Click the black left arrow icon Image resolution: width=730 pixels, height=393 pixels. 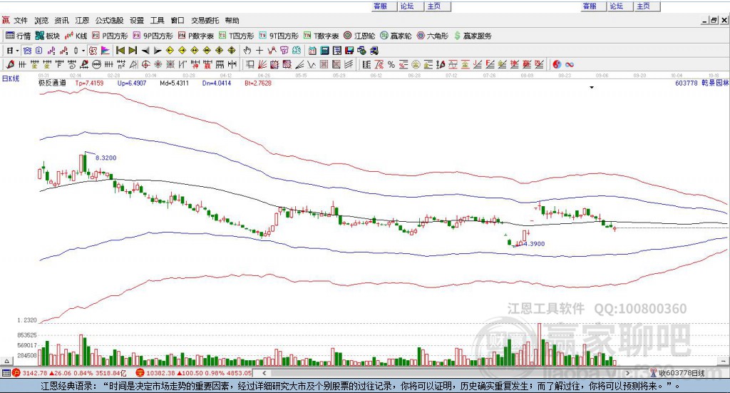(145, 51)
